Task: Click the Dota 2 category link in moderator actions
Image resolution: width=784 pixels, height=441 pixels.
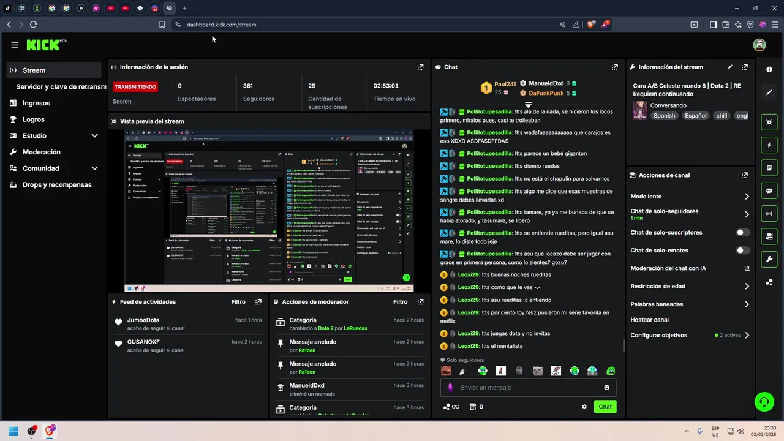Action: point(326,328)
